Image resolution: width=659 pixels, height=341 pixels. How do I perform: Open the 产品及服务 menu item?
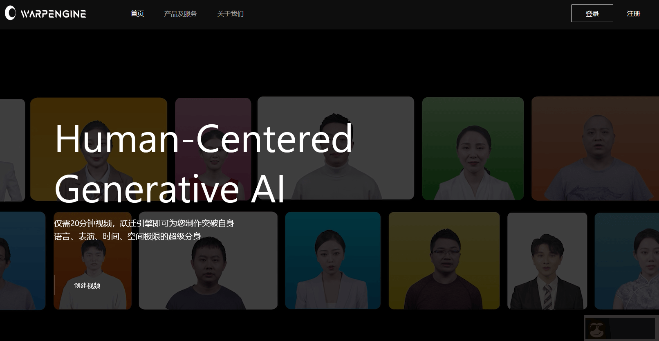180,13
